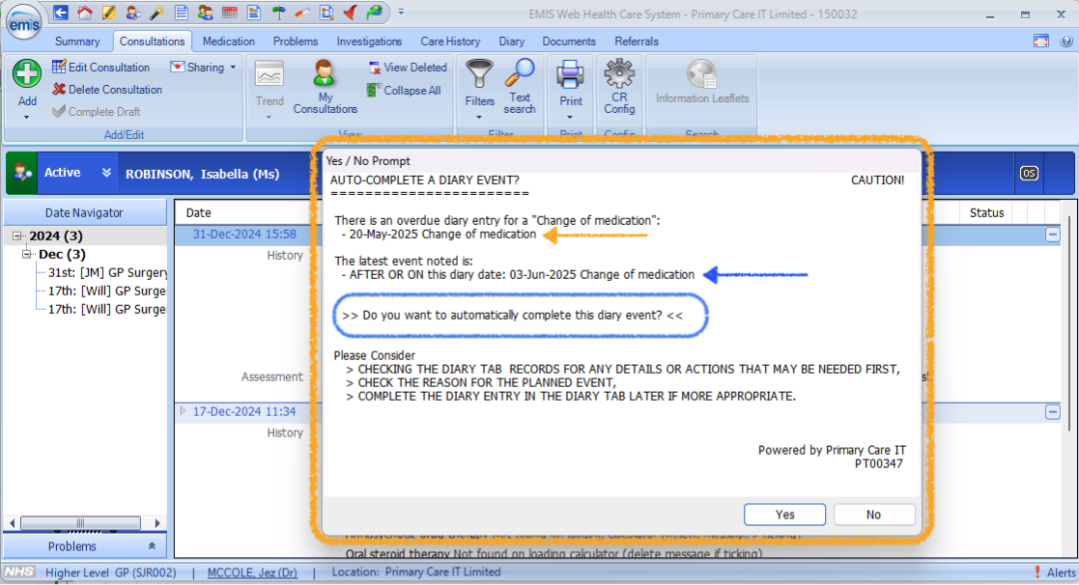This screenshot has height=585, width=1079.
Task: Click the red funnel horn icon
Action: (351, 13)
